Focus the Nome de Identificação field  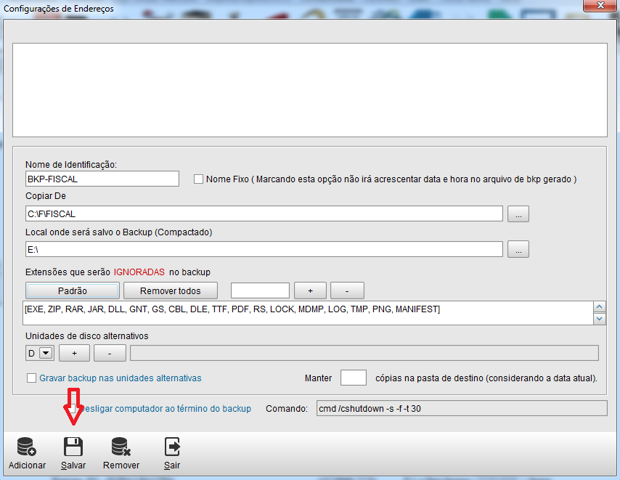point(102,179)
